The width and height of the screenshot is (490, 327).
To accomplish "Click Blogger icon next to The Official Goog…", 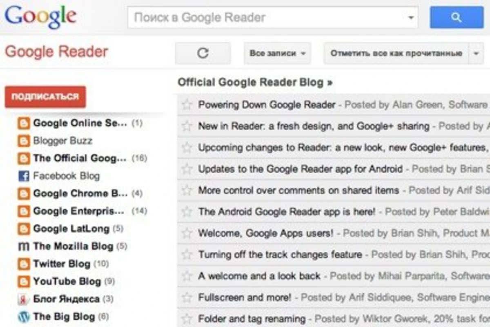I will point(24,159).
